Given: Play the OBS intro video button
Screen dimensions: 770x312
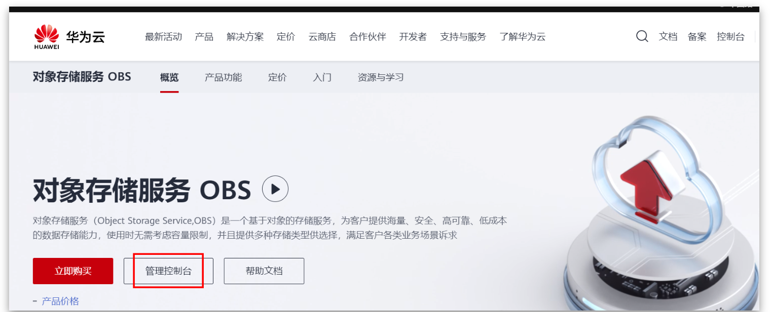Looking at the screenshot, I should point(275,189).
